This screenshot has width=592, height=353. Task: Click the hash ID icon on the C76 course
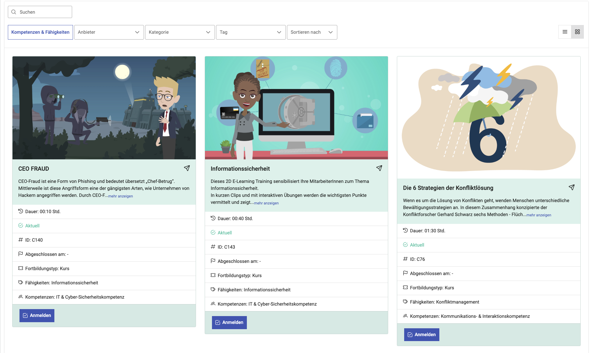click(405, 259)
